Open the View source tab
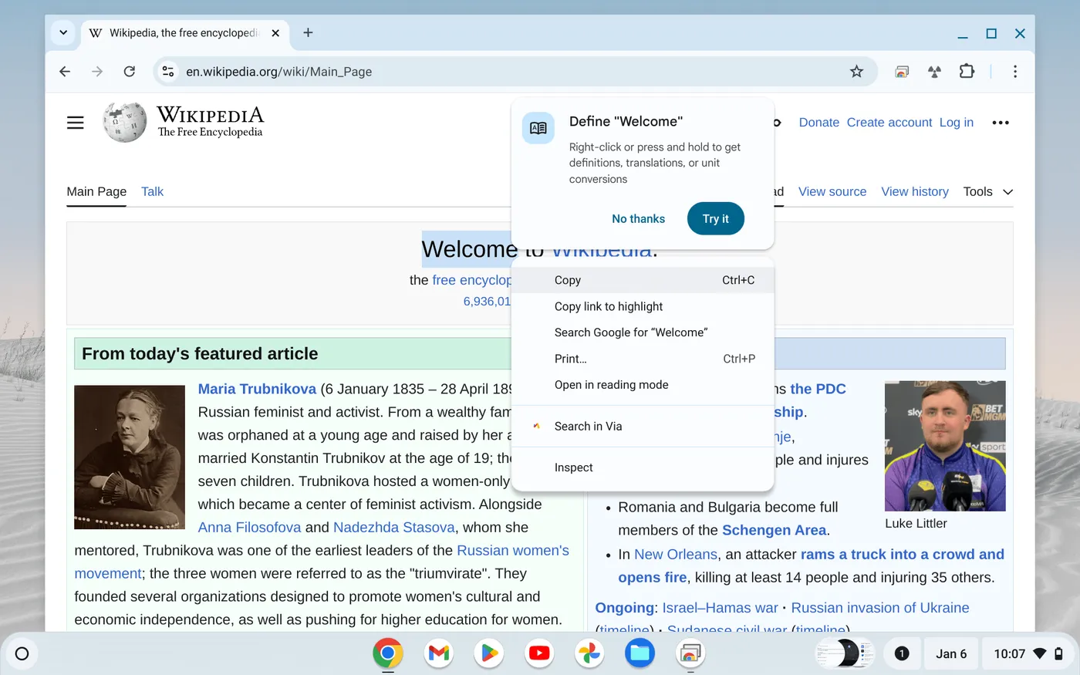The width and height of the screenshot is (1080, 675). (x=832, y=192)
